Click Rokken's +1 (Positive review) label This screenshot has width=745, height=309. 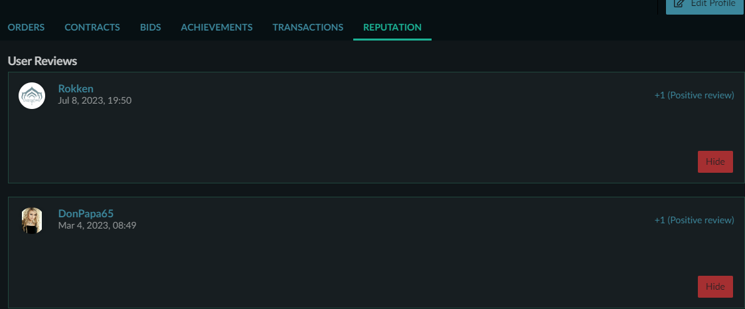694,95
